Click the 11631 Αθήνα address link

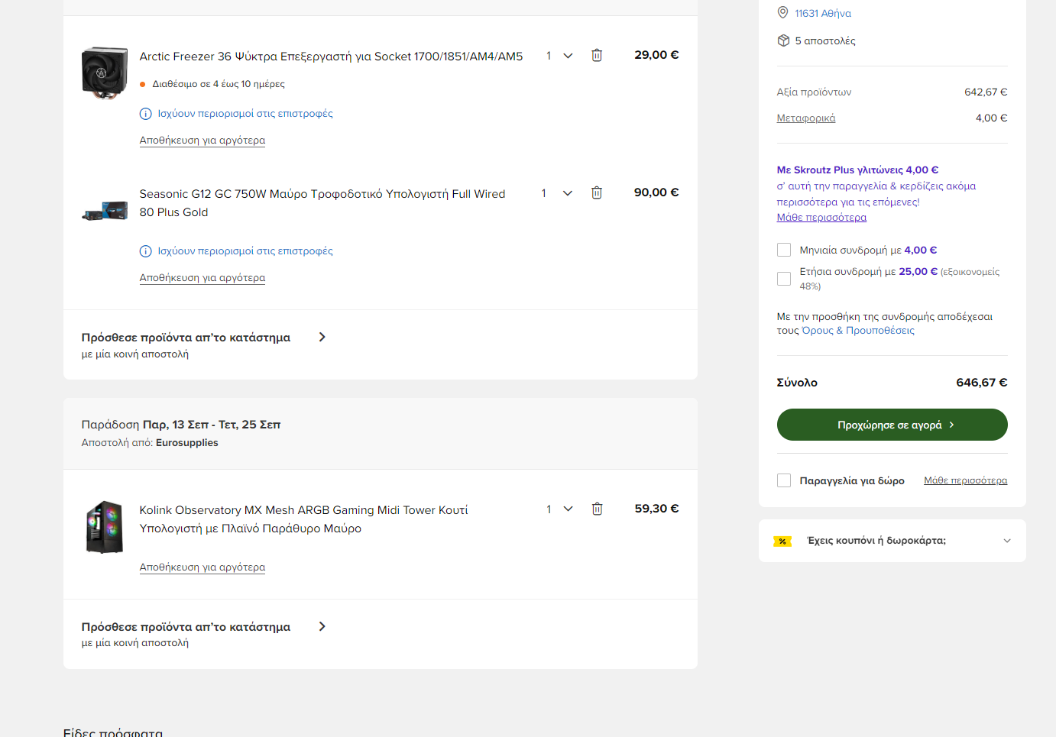coord(823,13)
